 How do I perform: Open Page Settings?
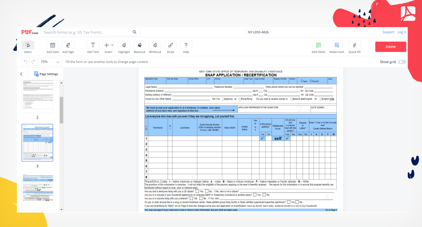pyautogui.click(x=46, y=74)
